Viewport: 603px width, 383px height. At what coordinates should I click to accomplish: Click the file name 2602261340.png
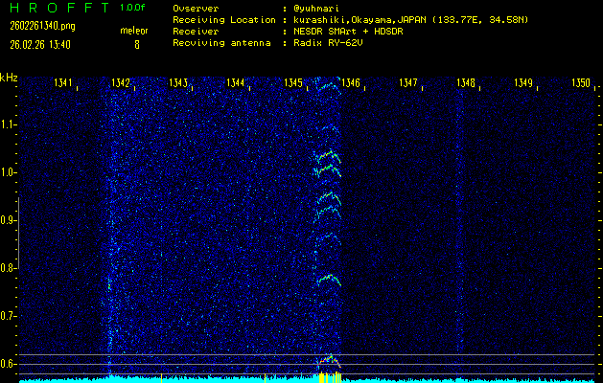[43, 26]
